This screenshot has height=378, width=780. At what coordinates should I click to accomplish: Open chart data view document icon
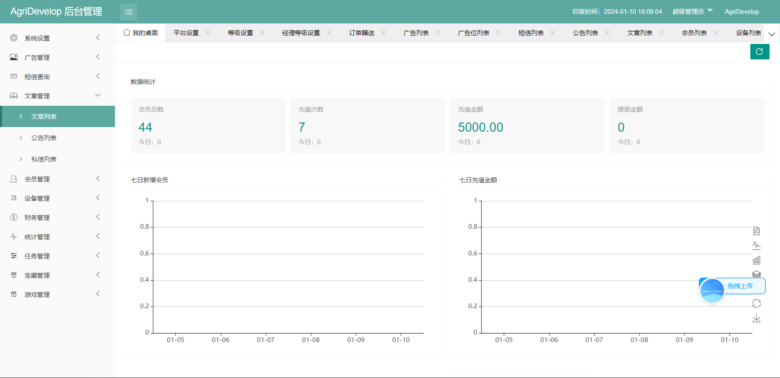click(x=757, y=231)
